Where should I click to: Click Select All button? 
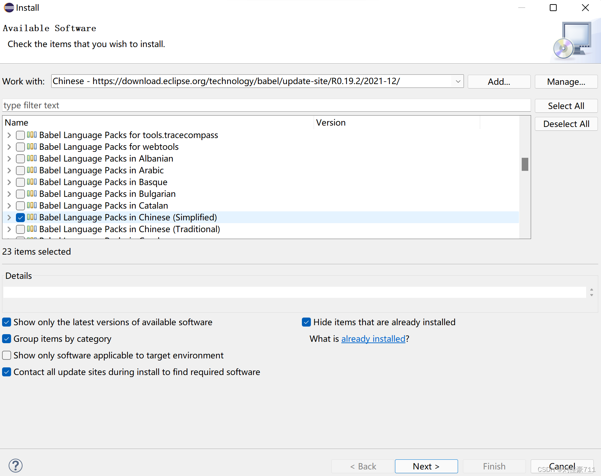click(x=566, y=106)
